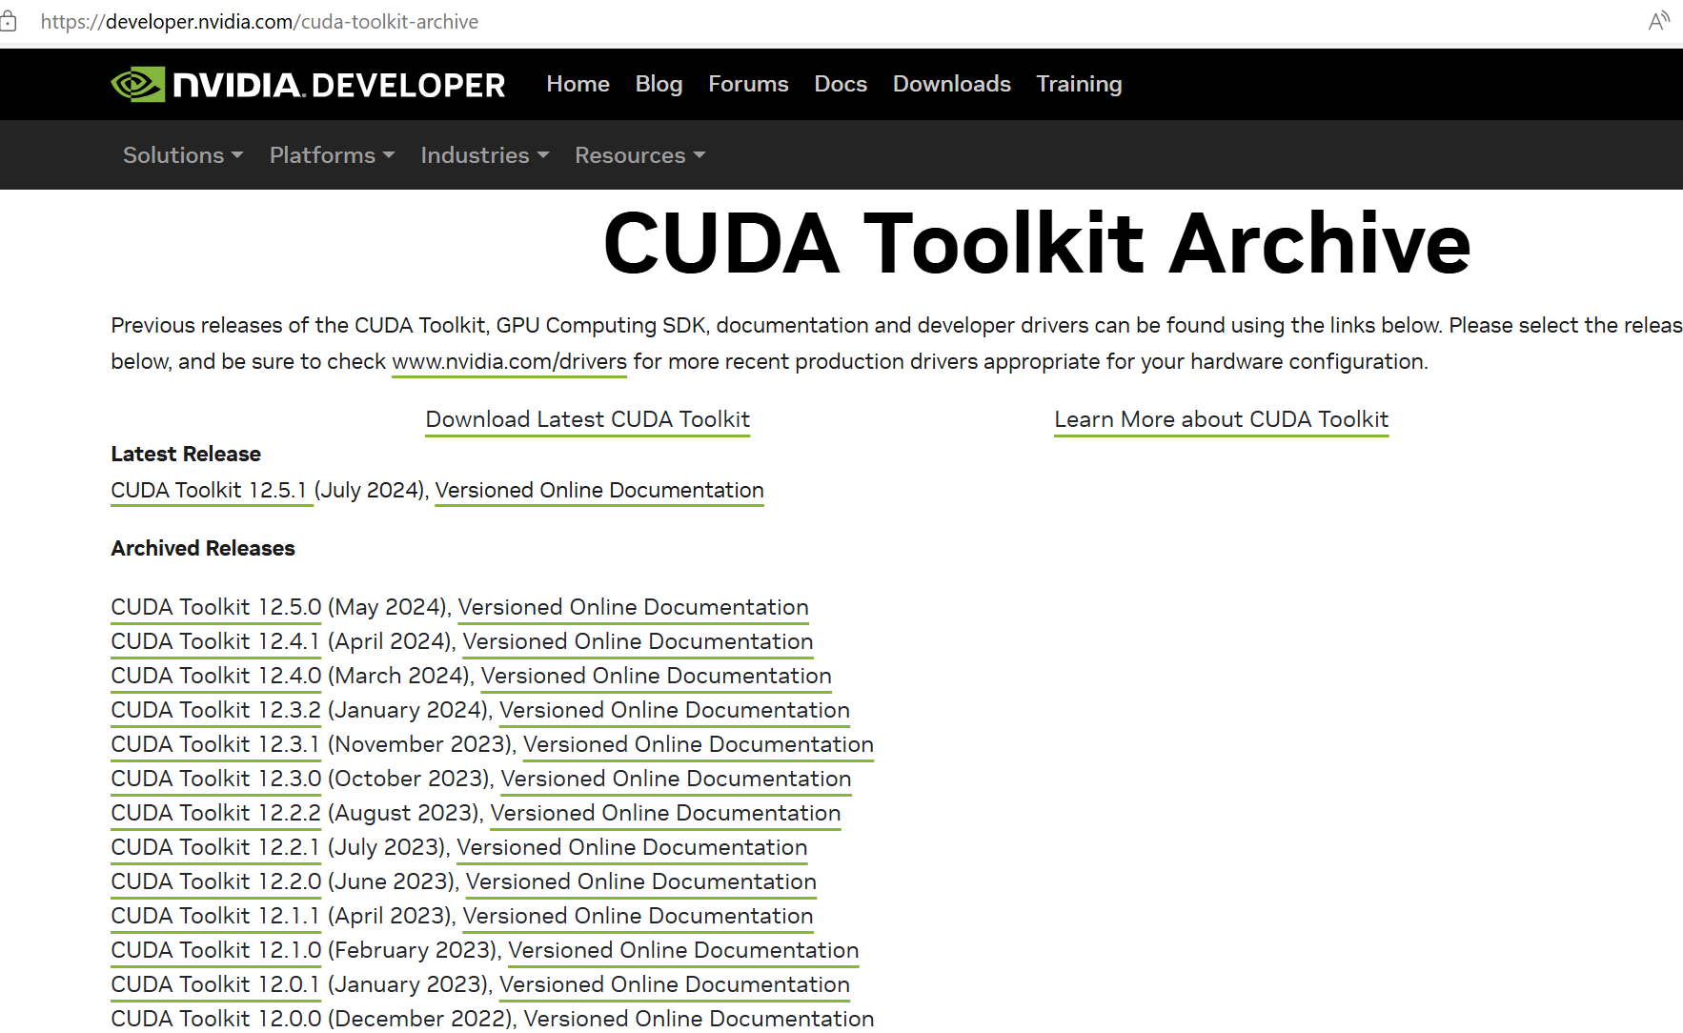This screenshot has height=1033, width=1683.
Task: Click the Latest Release heading
Action: (x=186, y=455)
